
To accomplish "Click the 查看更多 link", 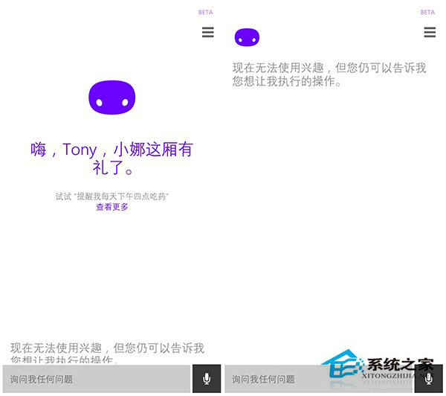I will (x=112, y=207).
